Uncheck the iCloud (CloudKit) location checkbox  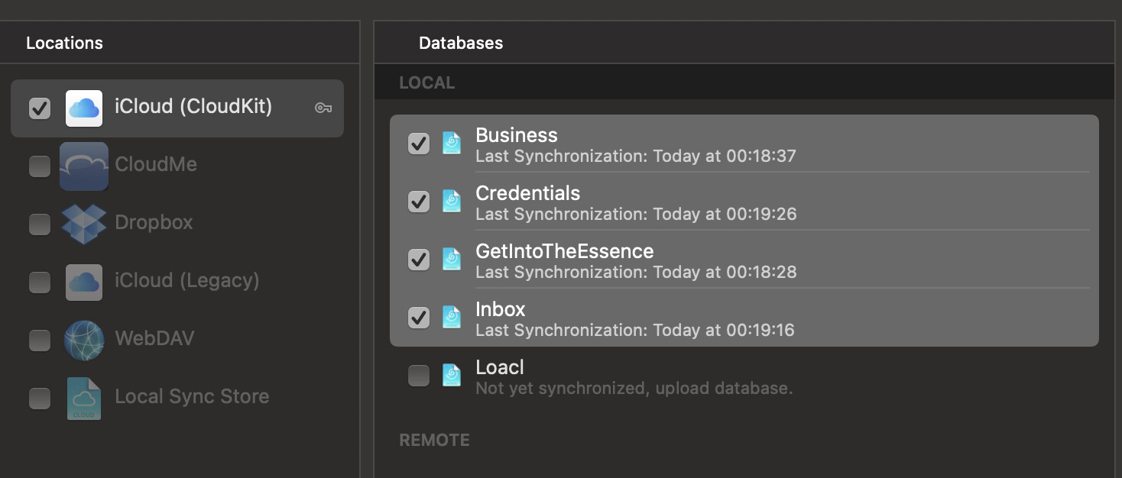[40, 108]
